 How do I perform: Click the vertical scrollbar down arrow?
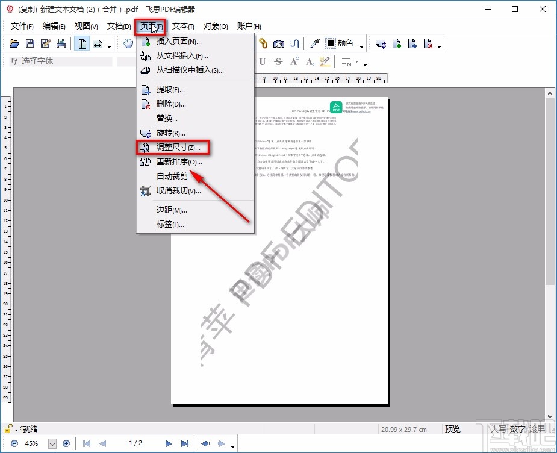550,417
